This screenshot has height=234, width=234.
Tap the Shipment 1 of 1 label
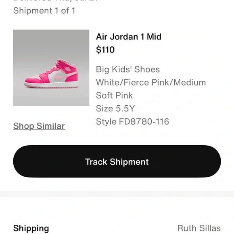44,11
